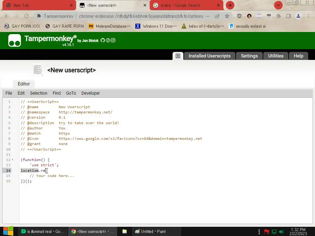Open the Edit menu in editor
The height and width of the screenshot is (236, 315).
[x=21, y=93]
